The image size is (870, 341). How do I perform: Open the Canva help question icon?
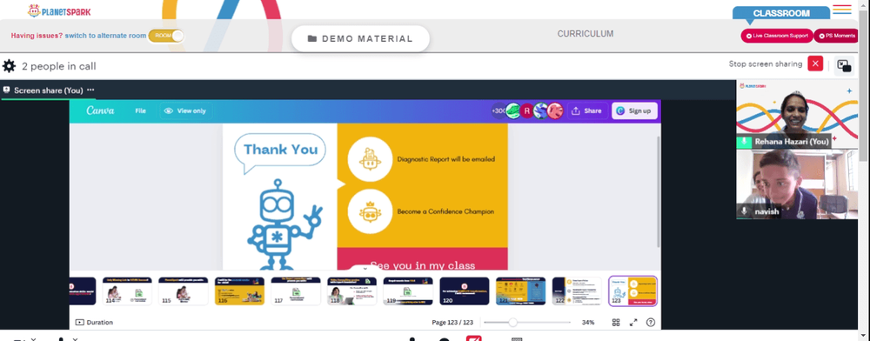coord(651,322)
